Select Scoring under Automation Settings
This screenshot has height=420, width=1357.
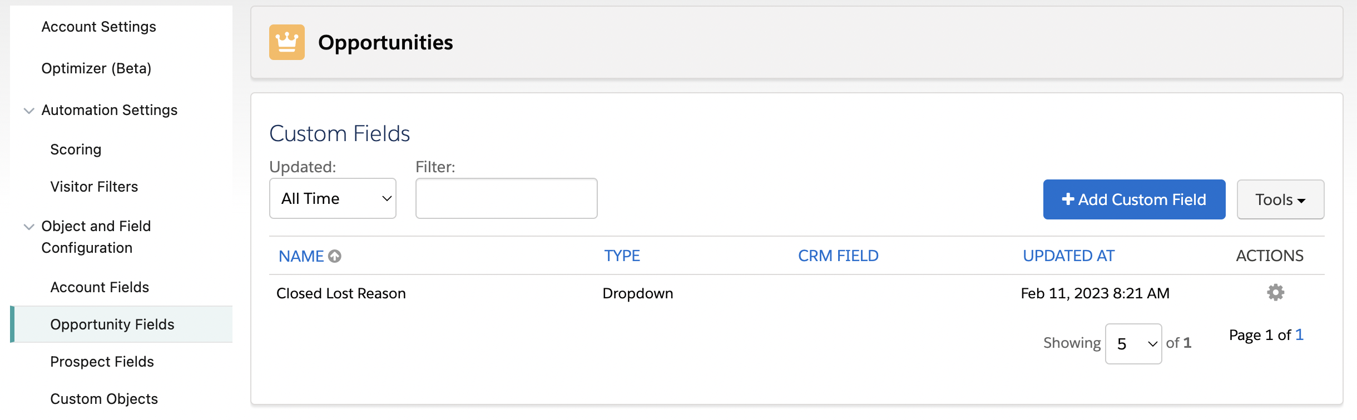pos(76,149)
